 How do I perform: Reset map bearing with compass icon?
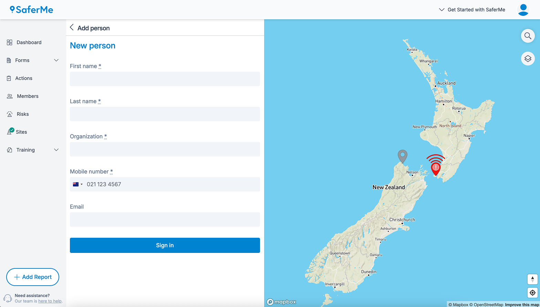click(x=532, y=279)
